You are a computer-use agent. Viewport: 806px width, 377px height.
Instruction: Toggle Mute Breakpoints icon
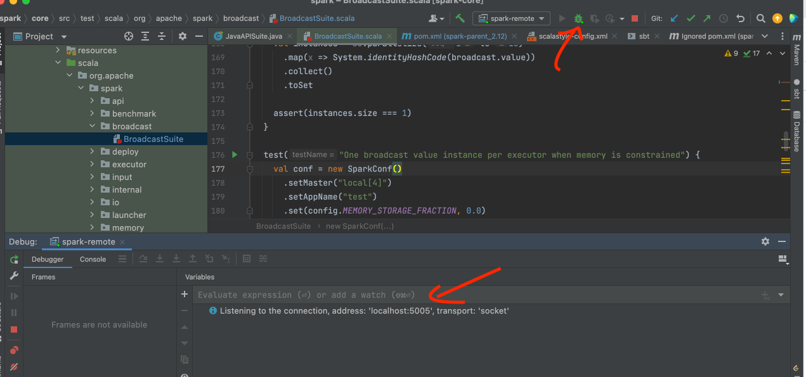14,367
